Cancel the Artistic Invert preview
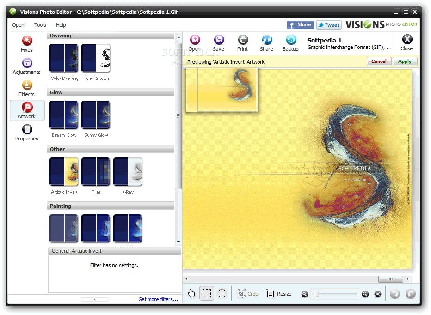The width and height of the screenshot is (431, 315). click(x=379, y=61)
